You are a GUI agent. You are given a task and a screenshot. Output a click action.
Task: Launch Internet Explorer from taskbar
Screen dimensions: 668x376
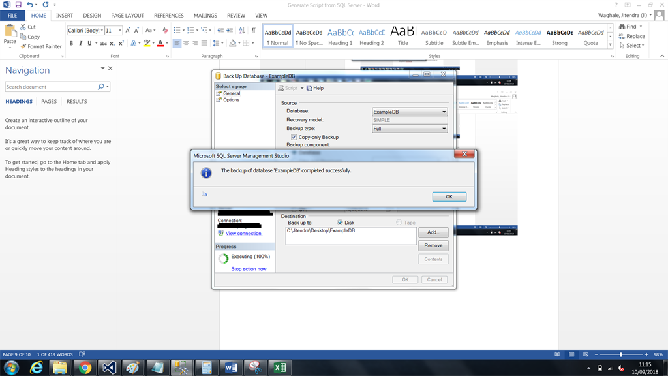tap(37, 368)
